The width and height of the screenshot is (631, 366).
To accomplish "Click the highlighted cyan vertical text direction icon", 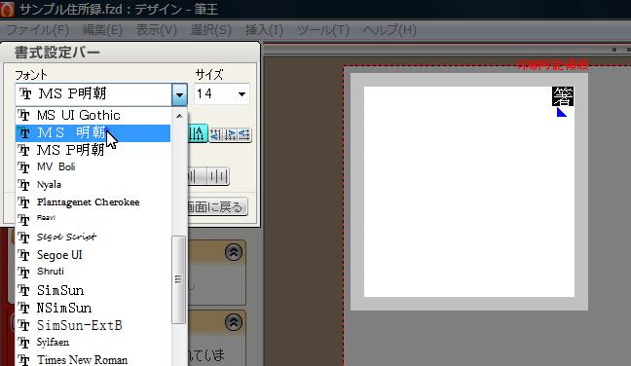I will (x=198, y=134).
